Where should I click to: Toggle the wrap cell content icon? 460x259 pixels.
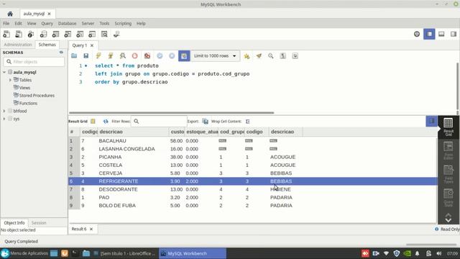tap(247, 122)
